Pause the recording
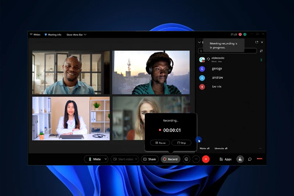Viewport: 294px width, 196px height. (x=160, y=143)
